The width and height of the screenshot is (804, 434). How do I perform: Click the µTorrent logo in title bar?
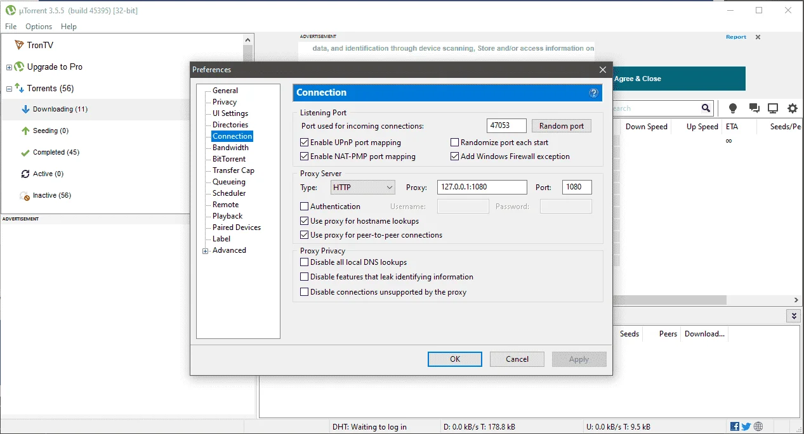coord(11,10)
